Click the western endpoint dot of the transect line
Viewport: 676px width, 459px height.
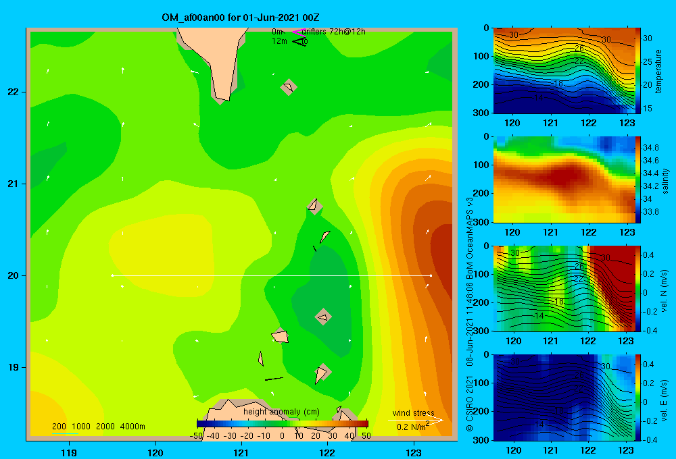point(112,275)
